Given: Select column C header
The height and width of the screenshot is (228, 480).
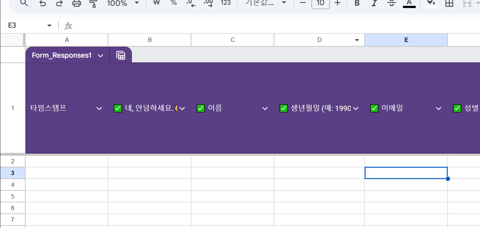Looking at the screenshot, I should [x=233, y=40].
